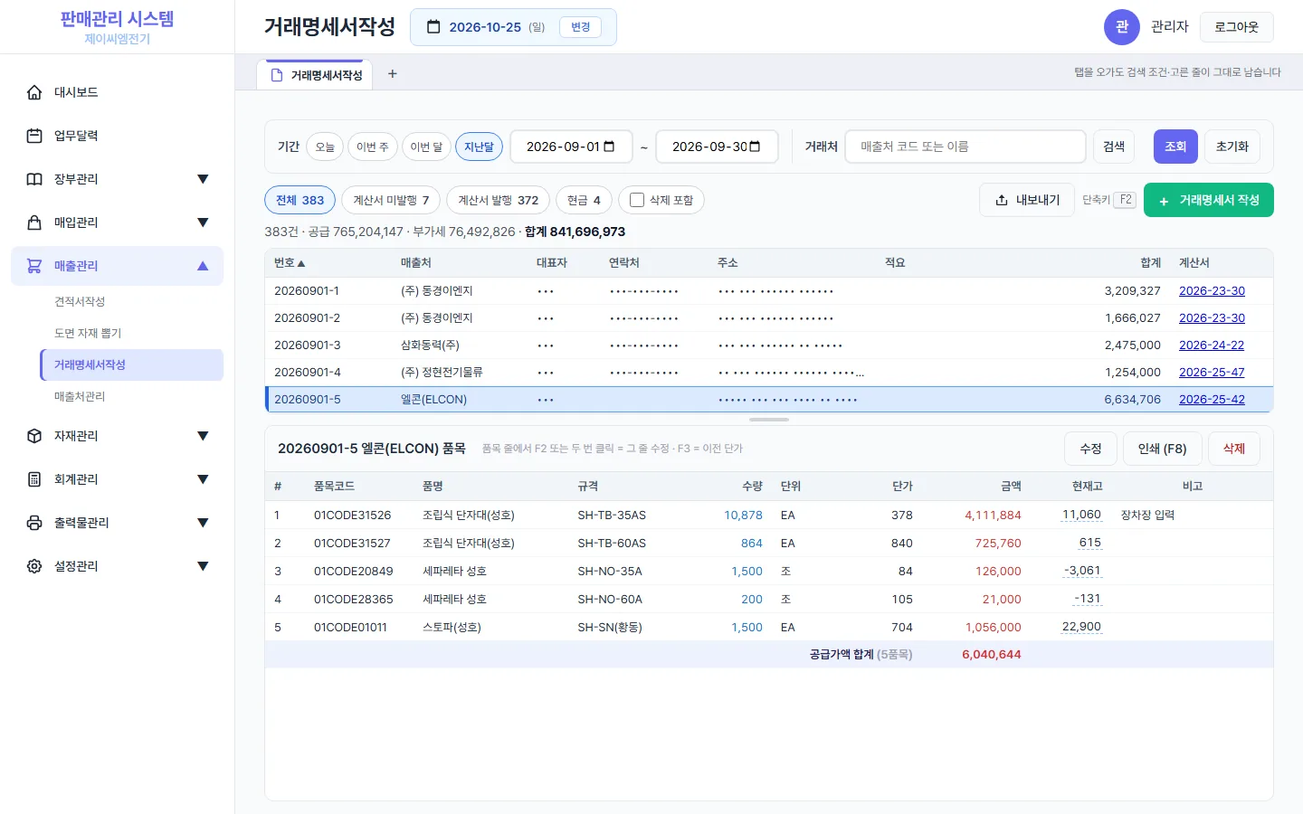Viewport: 1303px width, 814px height.
Task: Click stock value 11,060 in 현재고 column
Action: click(x=1081, y=515)
